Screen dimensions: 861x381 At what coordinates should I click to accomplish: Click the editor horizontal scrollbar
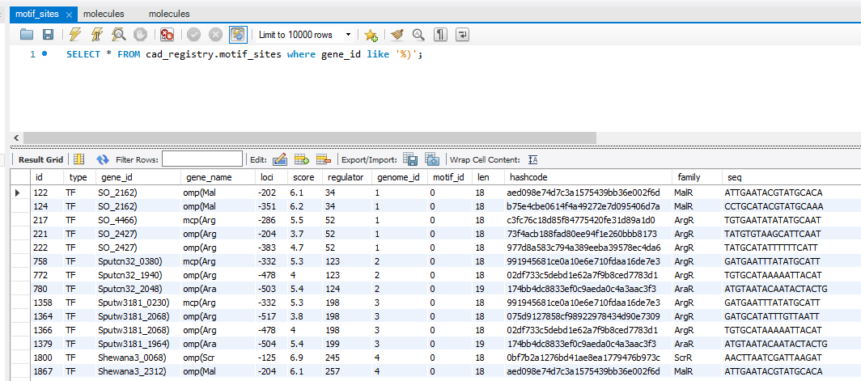coord(307,138)
